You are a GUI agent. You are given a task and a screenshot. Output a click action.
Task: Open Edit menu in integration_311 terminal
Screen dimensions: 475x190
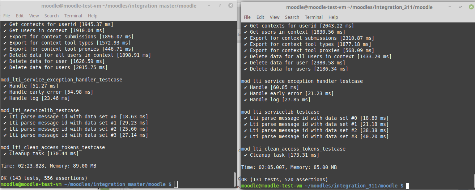[x=260, y=17]
